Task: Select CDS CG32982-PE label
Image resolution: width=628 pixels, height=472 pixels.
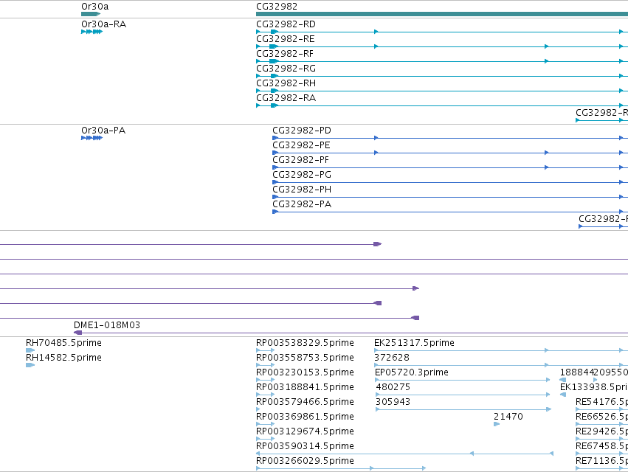Action: (x=302, y=145)
